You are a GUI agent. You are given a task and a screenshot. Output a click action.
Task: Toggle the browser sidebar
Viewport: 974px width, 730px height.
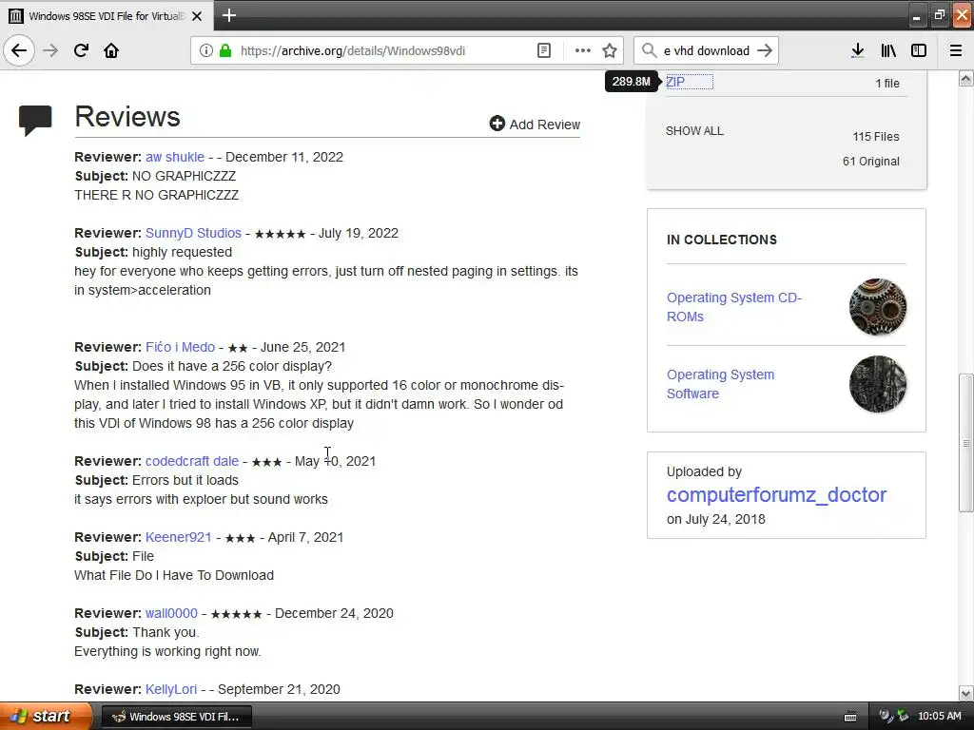pyautogui.click(x=919, y=50)
